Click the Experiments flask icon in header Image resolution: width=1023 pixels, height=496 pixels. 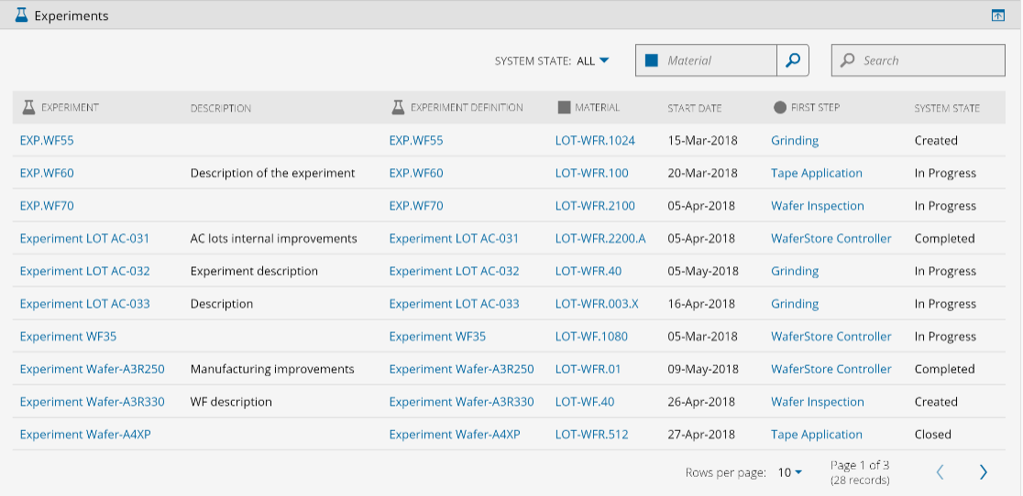pos(21,16)
